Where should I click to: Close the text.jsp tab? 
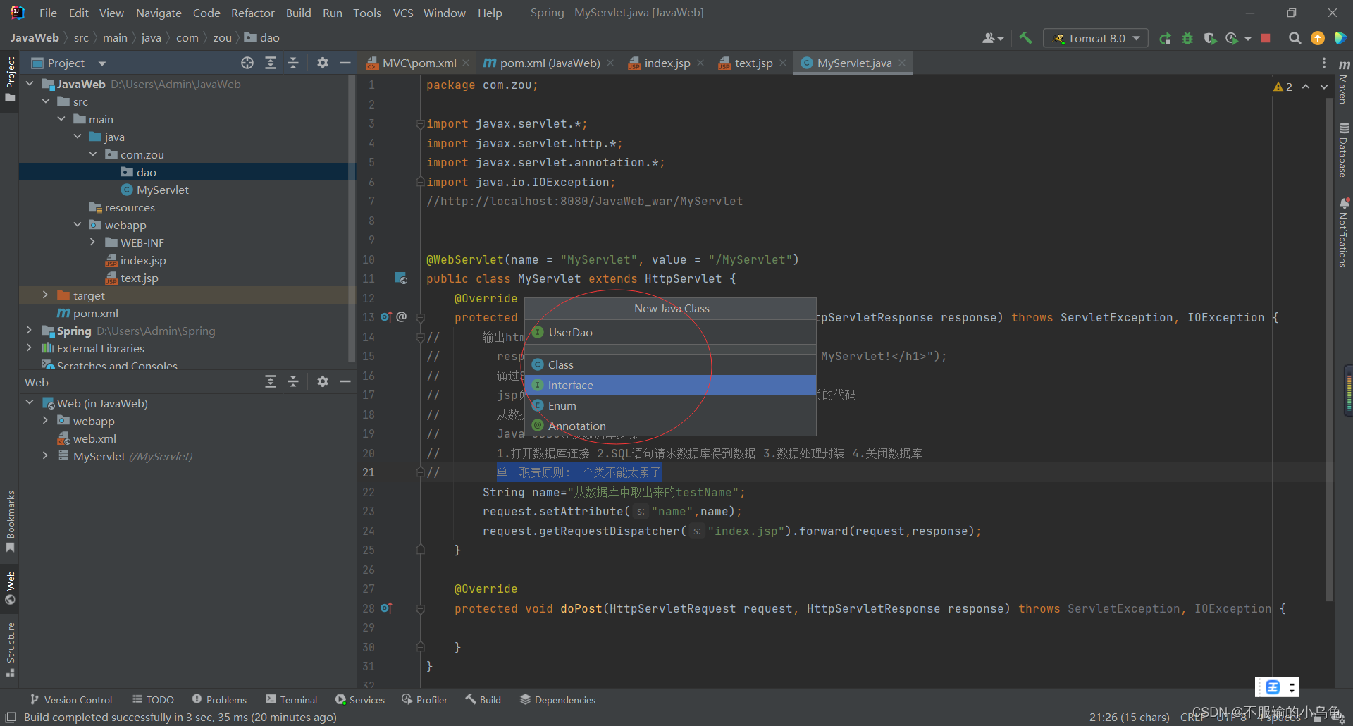(782, 63)
